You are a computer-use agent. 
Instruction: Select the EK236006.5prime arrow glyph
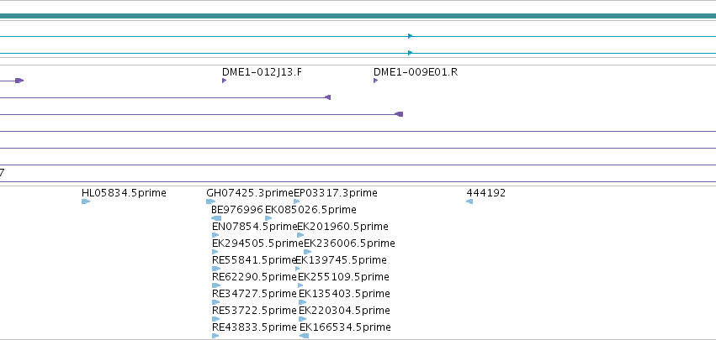307,252
